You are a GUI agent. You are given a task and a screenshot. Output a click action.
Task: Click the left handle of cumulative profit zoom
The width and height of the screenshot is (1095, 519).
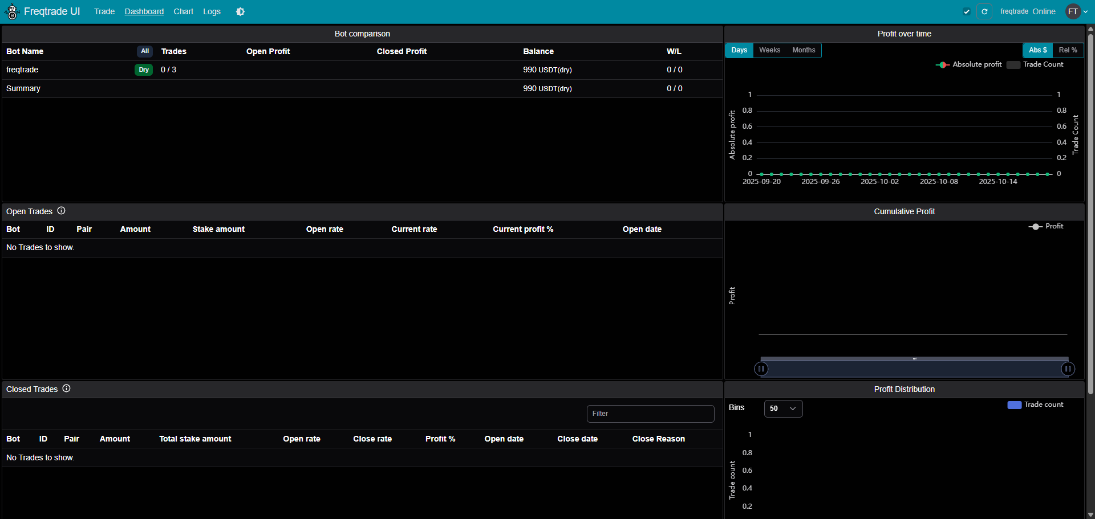click(x=761, y=369)
